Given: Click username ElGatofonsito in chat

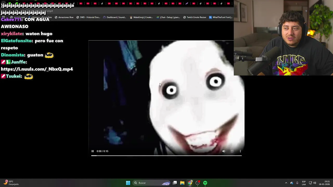Looking at the screenshot, I should tap(16, 41).
